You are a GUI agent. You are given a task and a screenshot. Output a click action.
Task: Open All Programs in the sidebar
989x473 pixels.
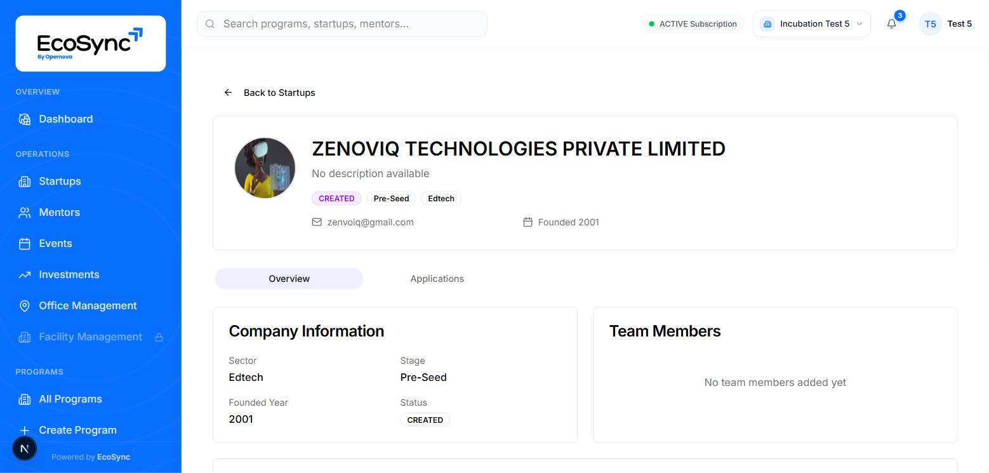pyautogui.click(x=91, y=399)
